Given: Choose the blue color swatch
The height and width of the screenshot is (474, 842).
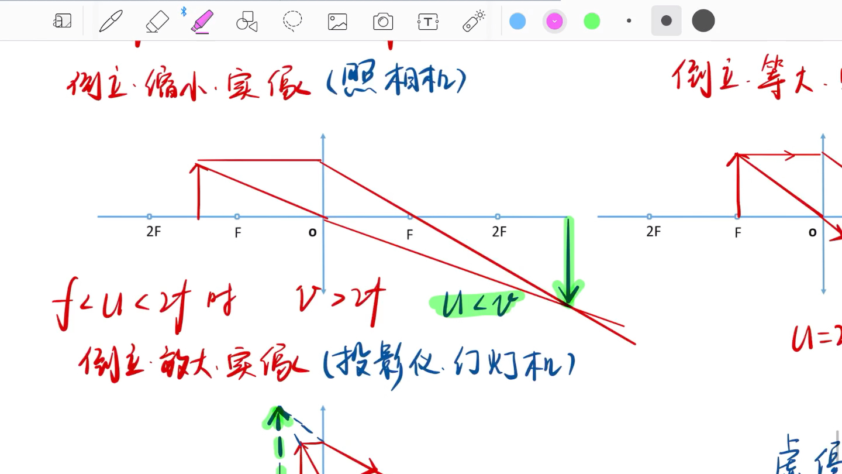Looking at the screenshot, I should 517,22.
